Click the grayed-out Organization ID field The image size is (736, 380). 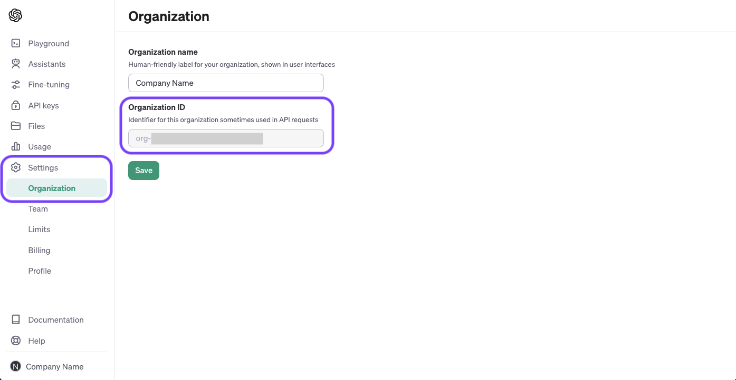coord(226,138)
